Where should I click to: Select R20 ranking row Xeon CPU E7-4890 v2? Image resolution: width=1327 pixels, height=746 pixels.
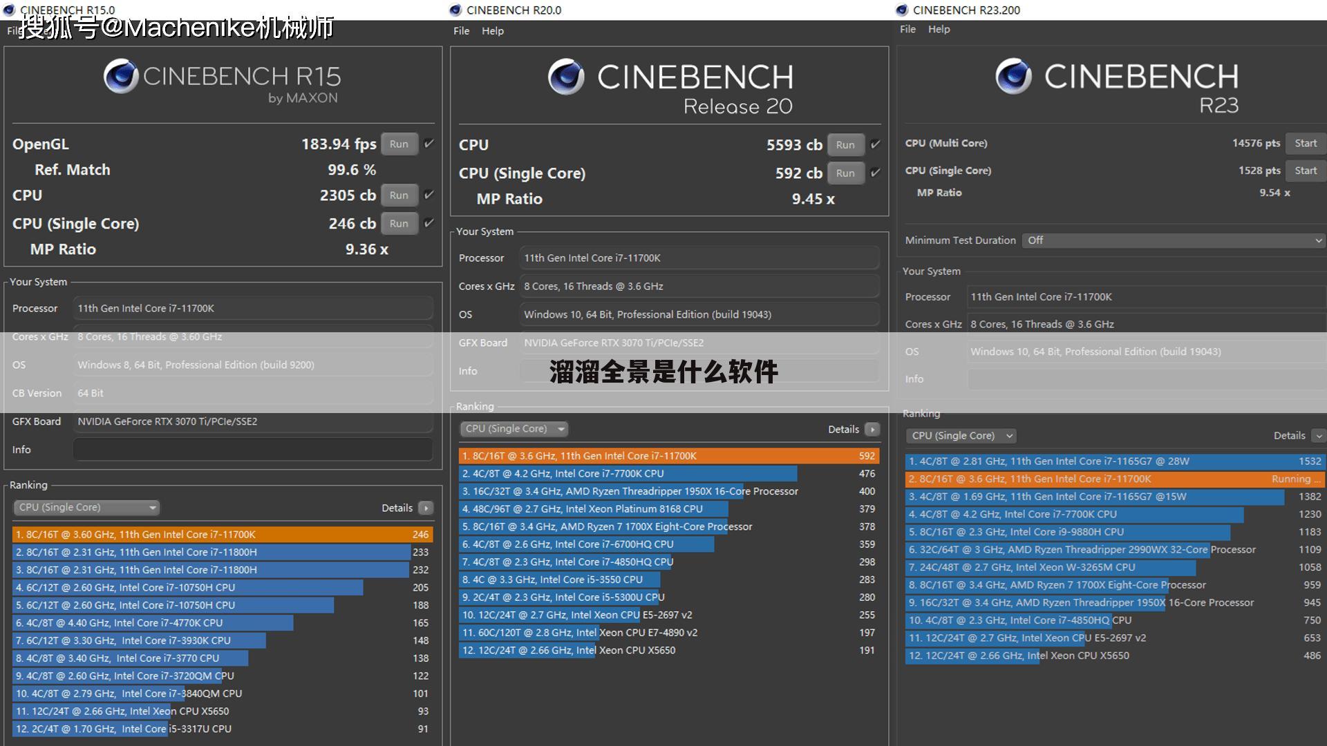(x=669, y=632)
